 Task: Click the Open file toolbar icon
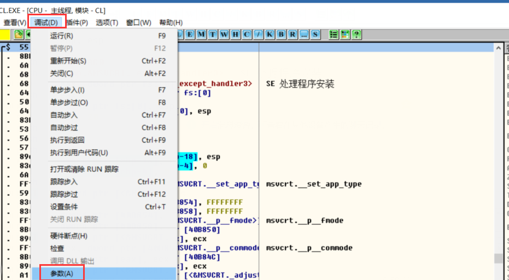(19, 34)
